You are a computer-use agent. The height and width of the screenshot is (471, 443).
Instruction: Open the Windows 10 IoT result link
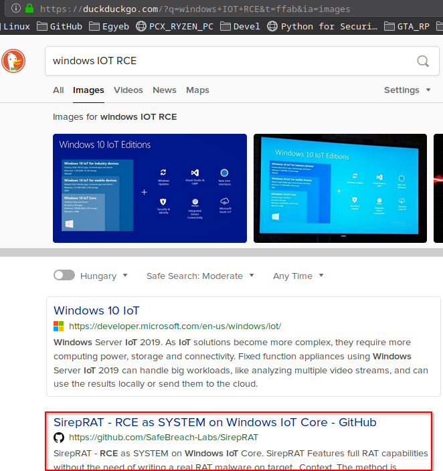pyautogui.click(x=96, y=310)
